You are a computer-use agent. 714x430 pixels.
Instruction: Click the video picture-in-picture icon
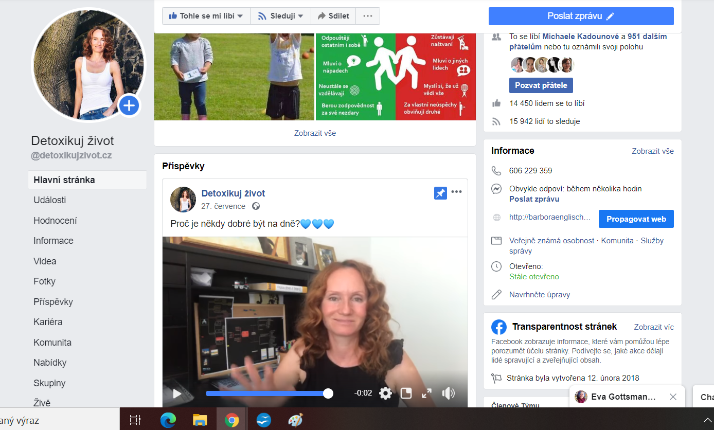(x=406, y=393)
